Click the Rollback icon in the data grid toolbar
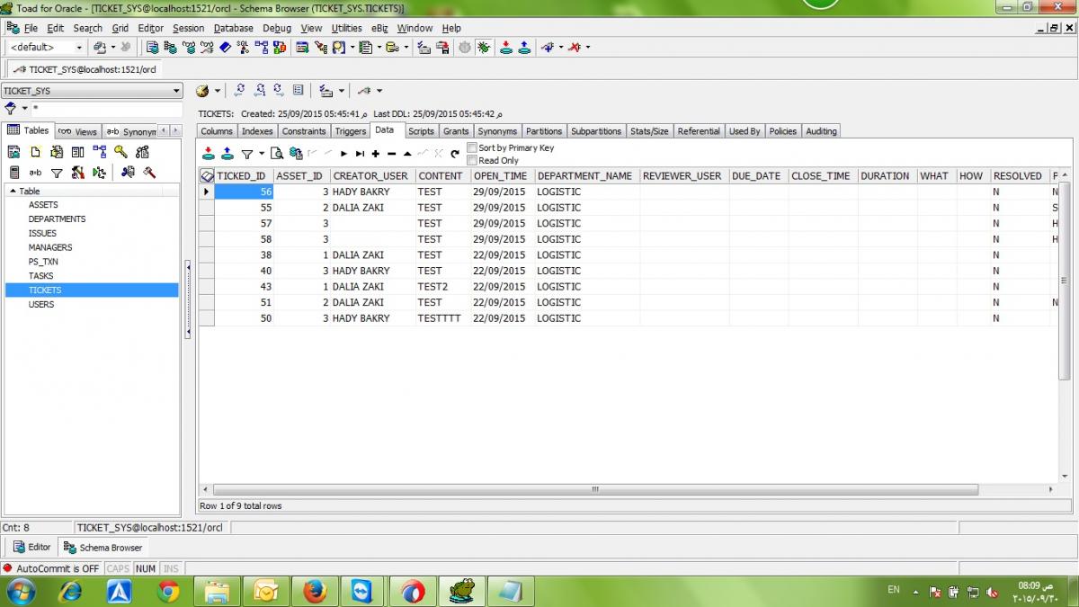1079x607 pixels. coord(227,154)
